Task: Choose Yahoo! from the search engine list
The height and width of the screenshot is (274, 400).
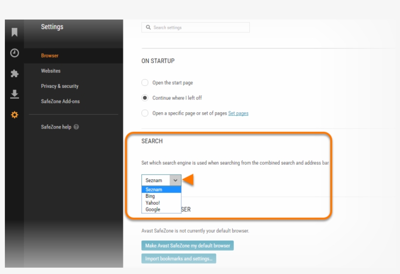Action: tap(161, 203)
